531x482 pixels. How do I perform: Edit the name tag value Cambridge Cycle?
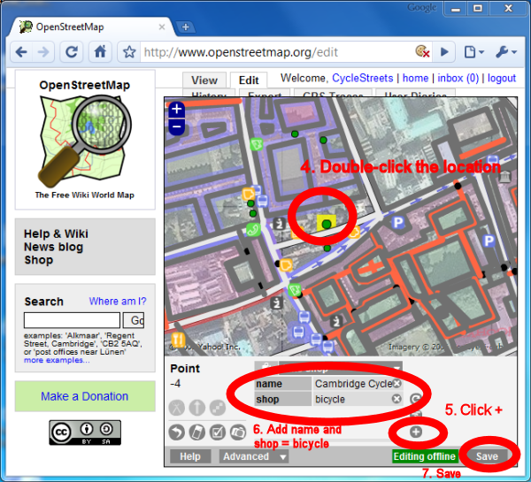coord(353,384)
